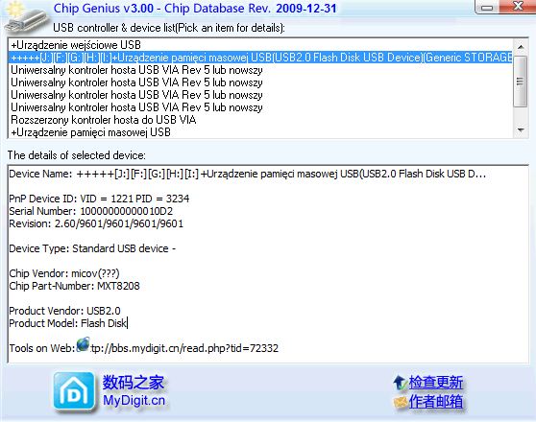Click the device list scrollbar thumb

521,82
